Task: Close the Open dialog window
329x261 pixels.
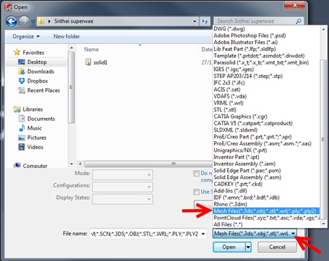Action: click(x=295, y=6)
